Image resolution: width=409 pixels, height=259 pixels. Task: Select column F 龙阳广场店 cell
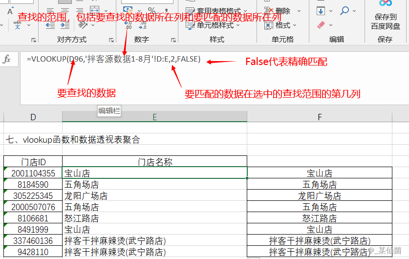click(x=320, y=195)
